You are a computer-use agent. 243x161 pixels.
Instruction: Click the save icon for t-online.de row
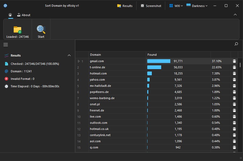coord(234,67)
